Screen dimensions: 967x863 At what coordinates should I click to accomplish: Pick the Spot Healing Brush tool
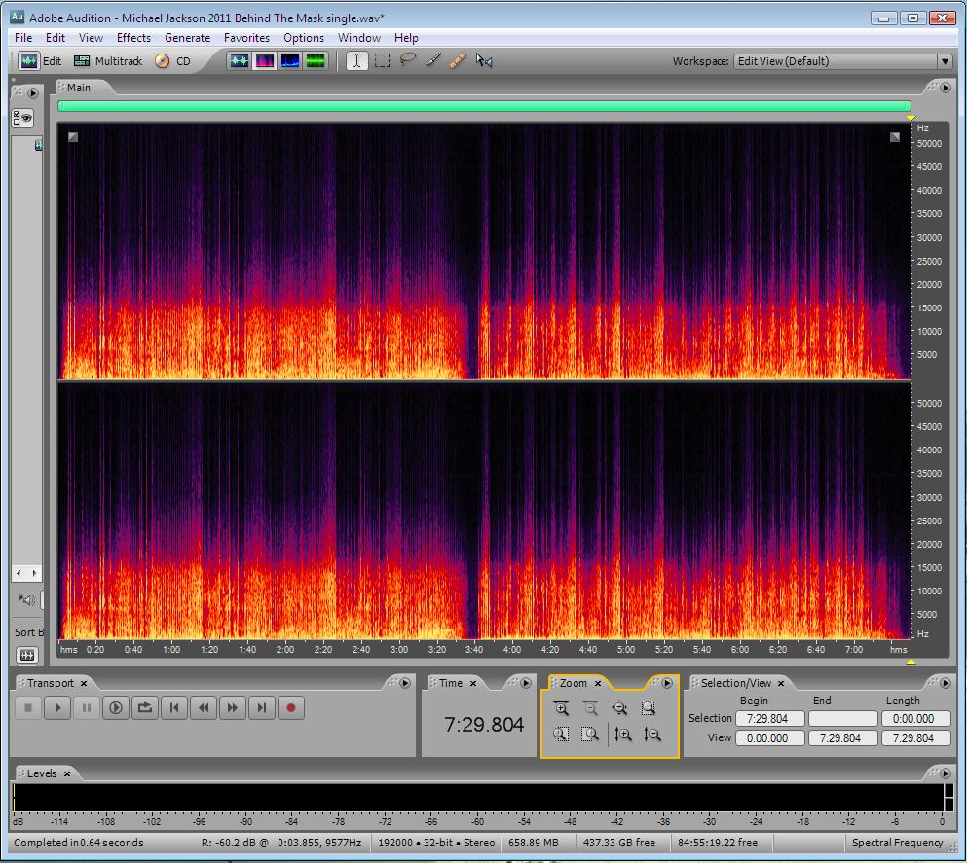coord(458,61)
